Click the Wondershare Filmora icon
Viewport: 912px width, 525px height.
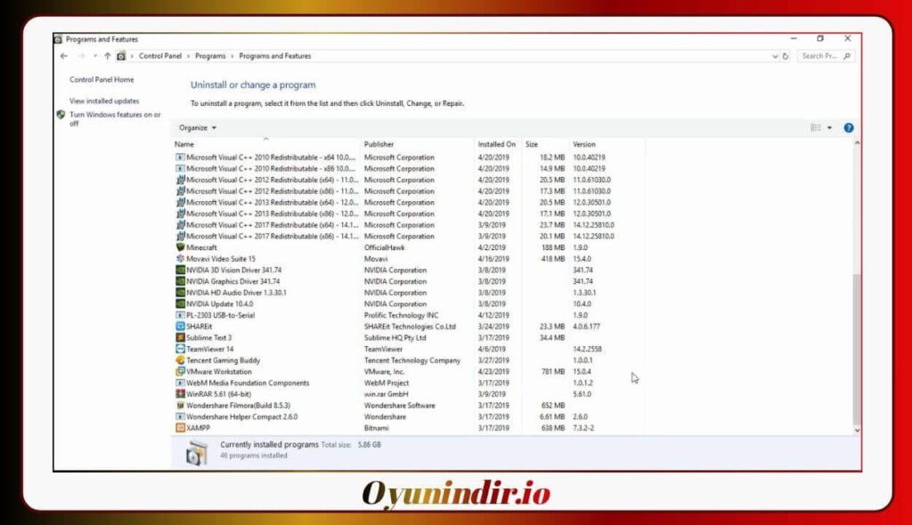180,405
